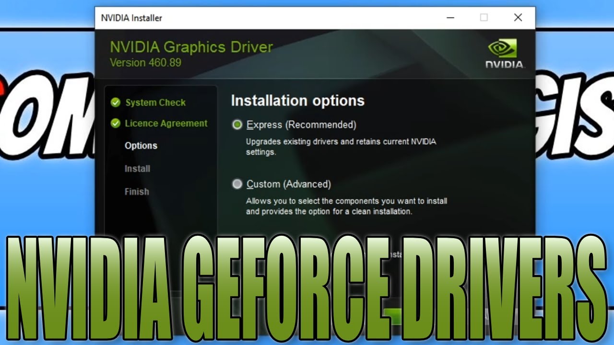Viewport: 614px width, 345px height.
Task: Choose the Custom (Advanced) radio button
Action: (x=237, y=184)
